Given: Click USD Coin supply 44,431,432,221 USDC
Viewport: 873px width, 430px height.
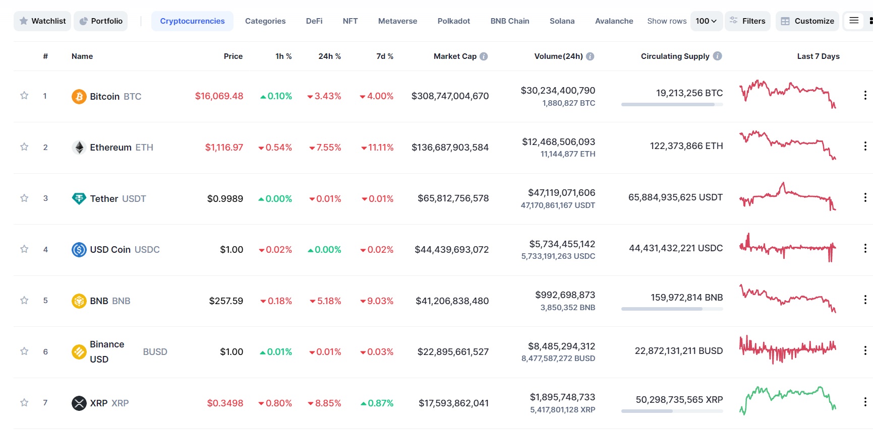Looking at the screenshot, I should 676,248.
